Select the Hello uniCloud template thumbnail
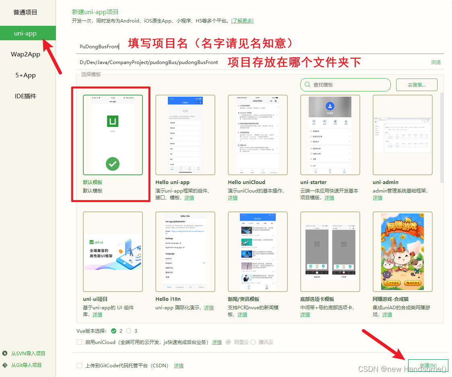This screenshot has width=452, height=377. (x=258, y=135)
